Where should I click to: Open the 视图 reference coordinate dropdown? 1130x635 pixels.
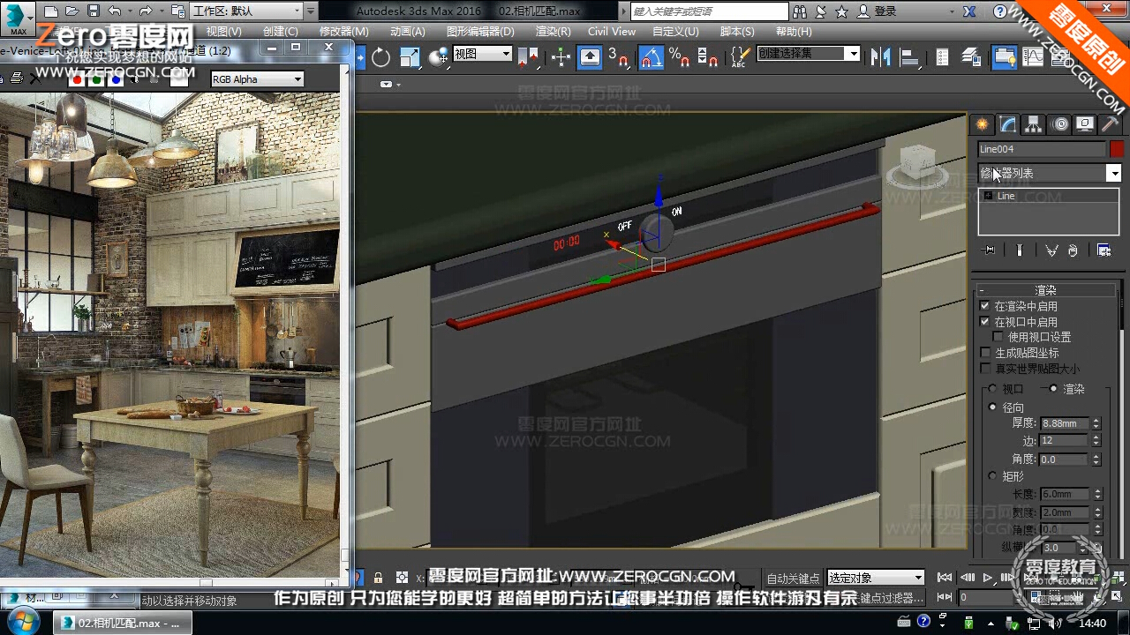[x=482, y=54]
